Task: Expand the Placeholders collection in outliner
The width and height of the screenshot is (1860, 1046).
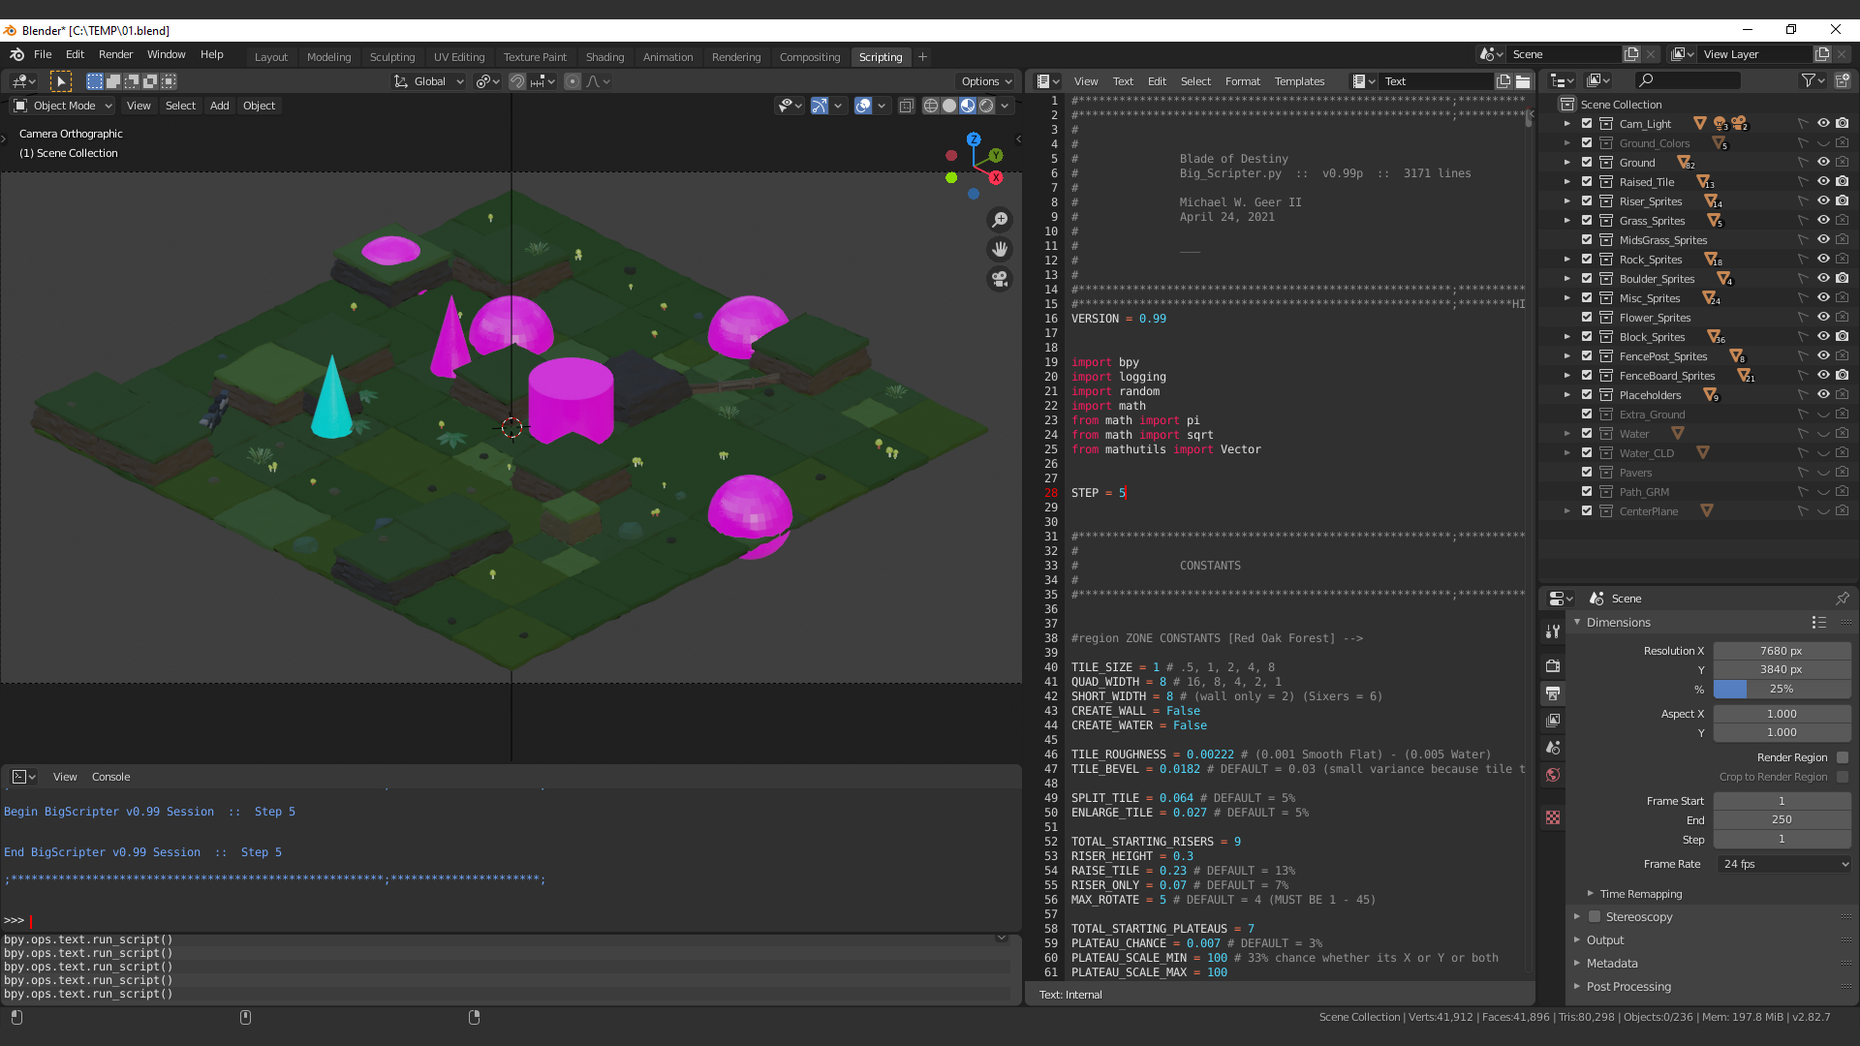Action: pyautogui.click(x=1566, y=394)
